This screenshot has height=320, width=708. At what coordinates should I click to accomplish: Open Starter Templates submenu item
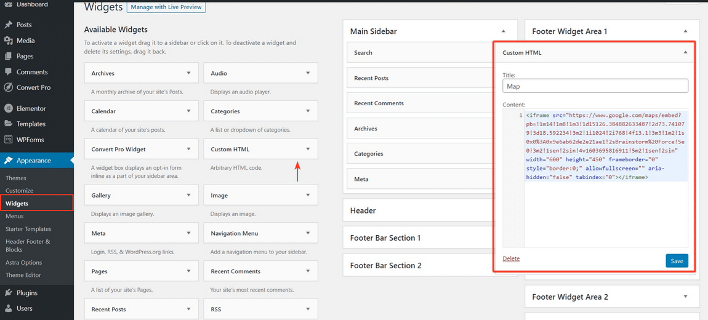point(28,229)
